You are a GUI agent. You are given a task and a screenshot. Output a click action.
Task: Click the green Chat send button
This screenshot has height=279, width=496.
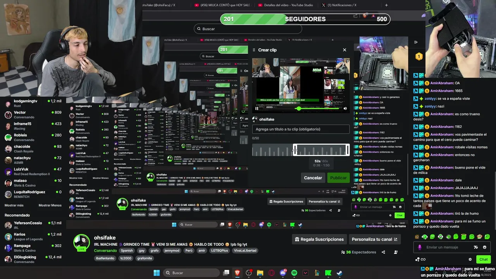pyautogui.click(x=483, y=260)
